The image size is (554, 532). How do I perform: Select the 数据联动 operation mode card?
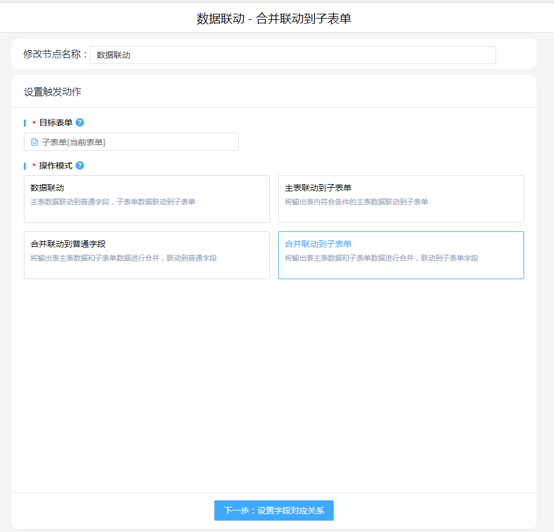(x=146, y=198)
